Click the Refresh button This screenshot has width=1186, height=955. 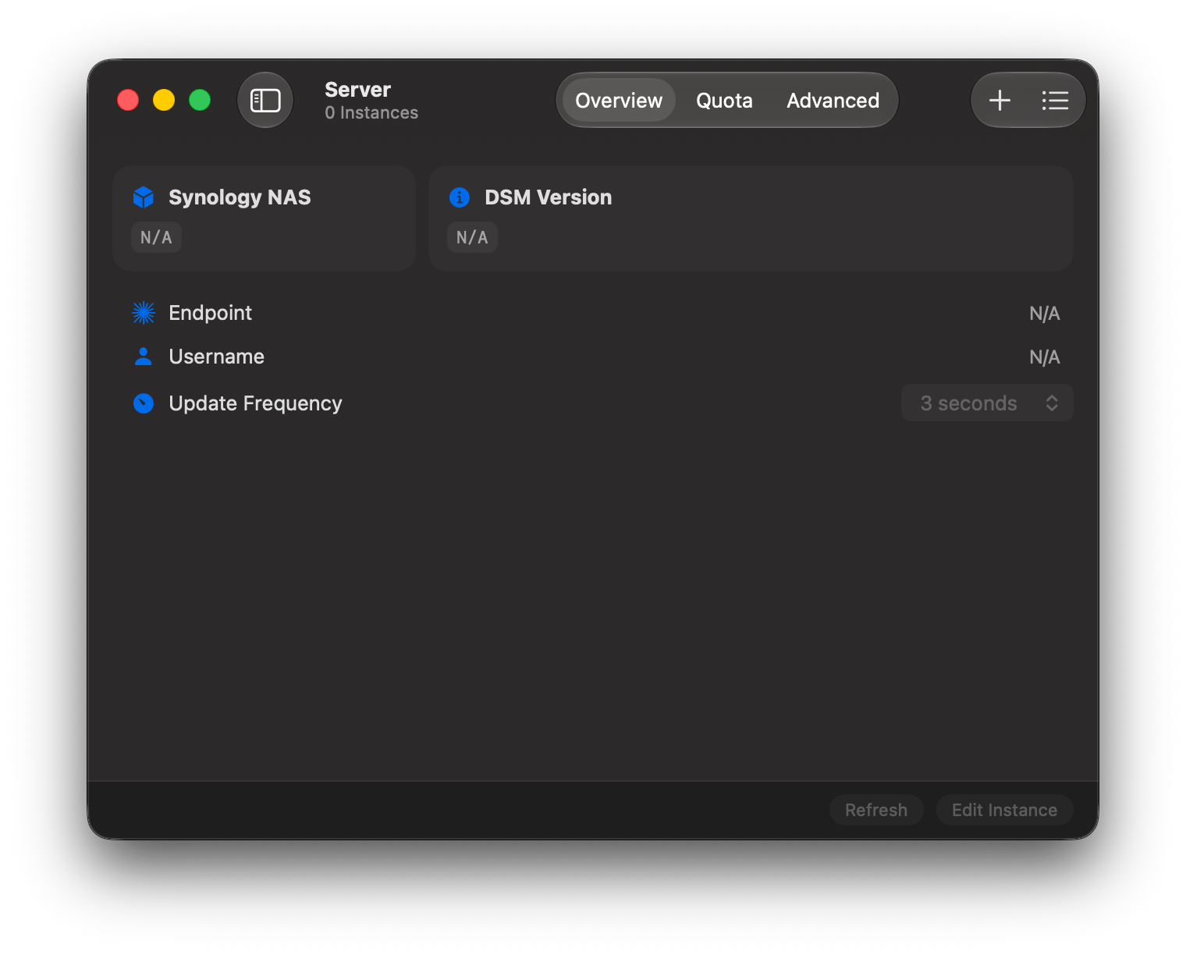[876, 810]
